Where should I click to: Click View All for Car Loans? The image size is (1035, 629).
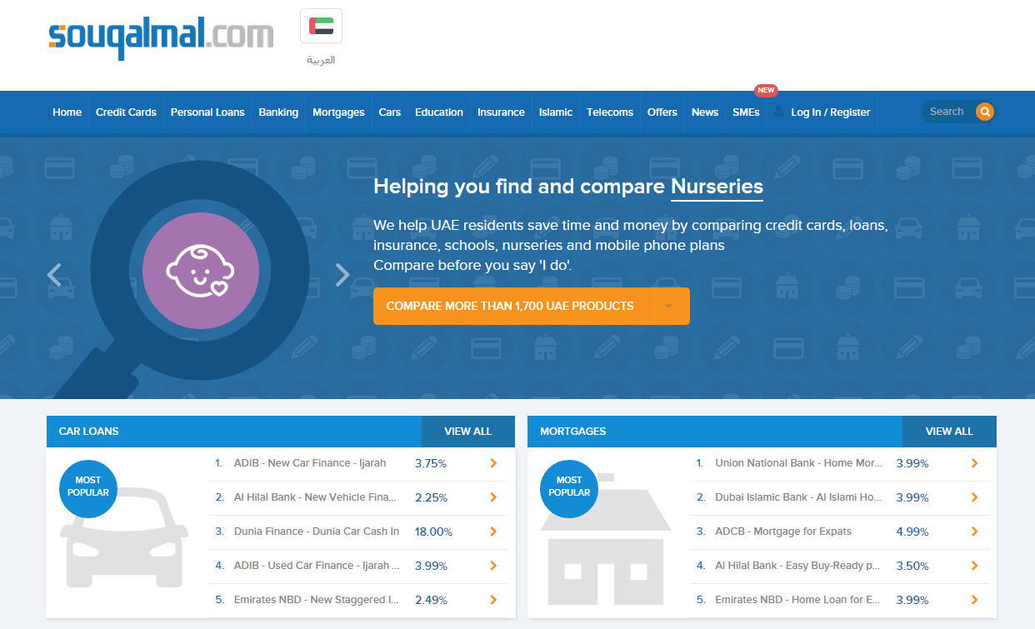click(x=468, y=432)
